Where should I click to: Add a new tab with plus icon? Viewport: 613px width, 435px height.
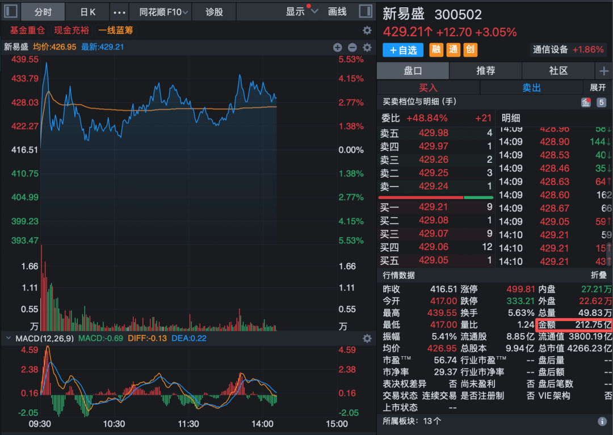point(603,71)
